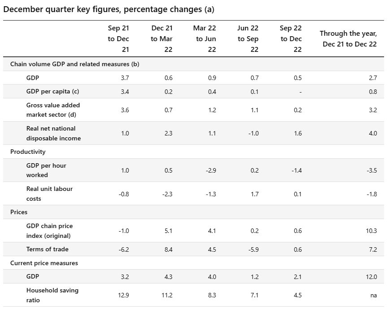The image size is (389, 313).
Task: Select the 'GDP per hour worked' row label
Action: [x=46, y=170]
